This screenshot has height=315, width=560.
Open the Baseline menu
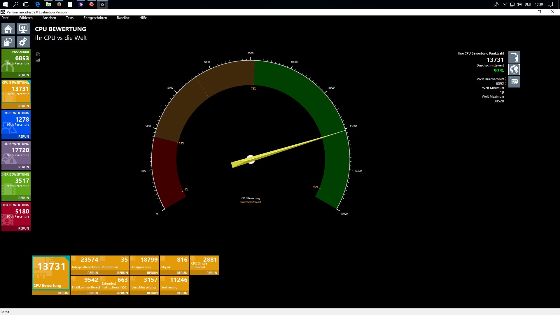coord(123,18)
